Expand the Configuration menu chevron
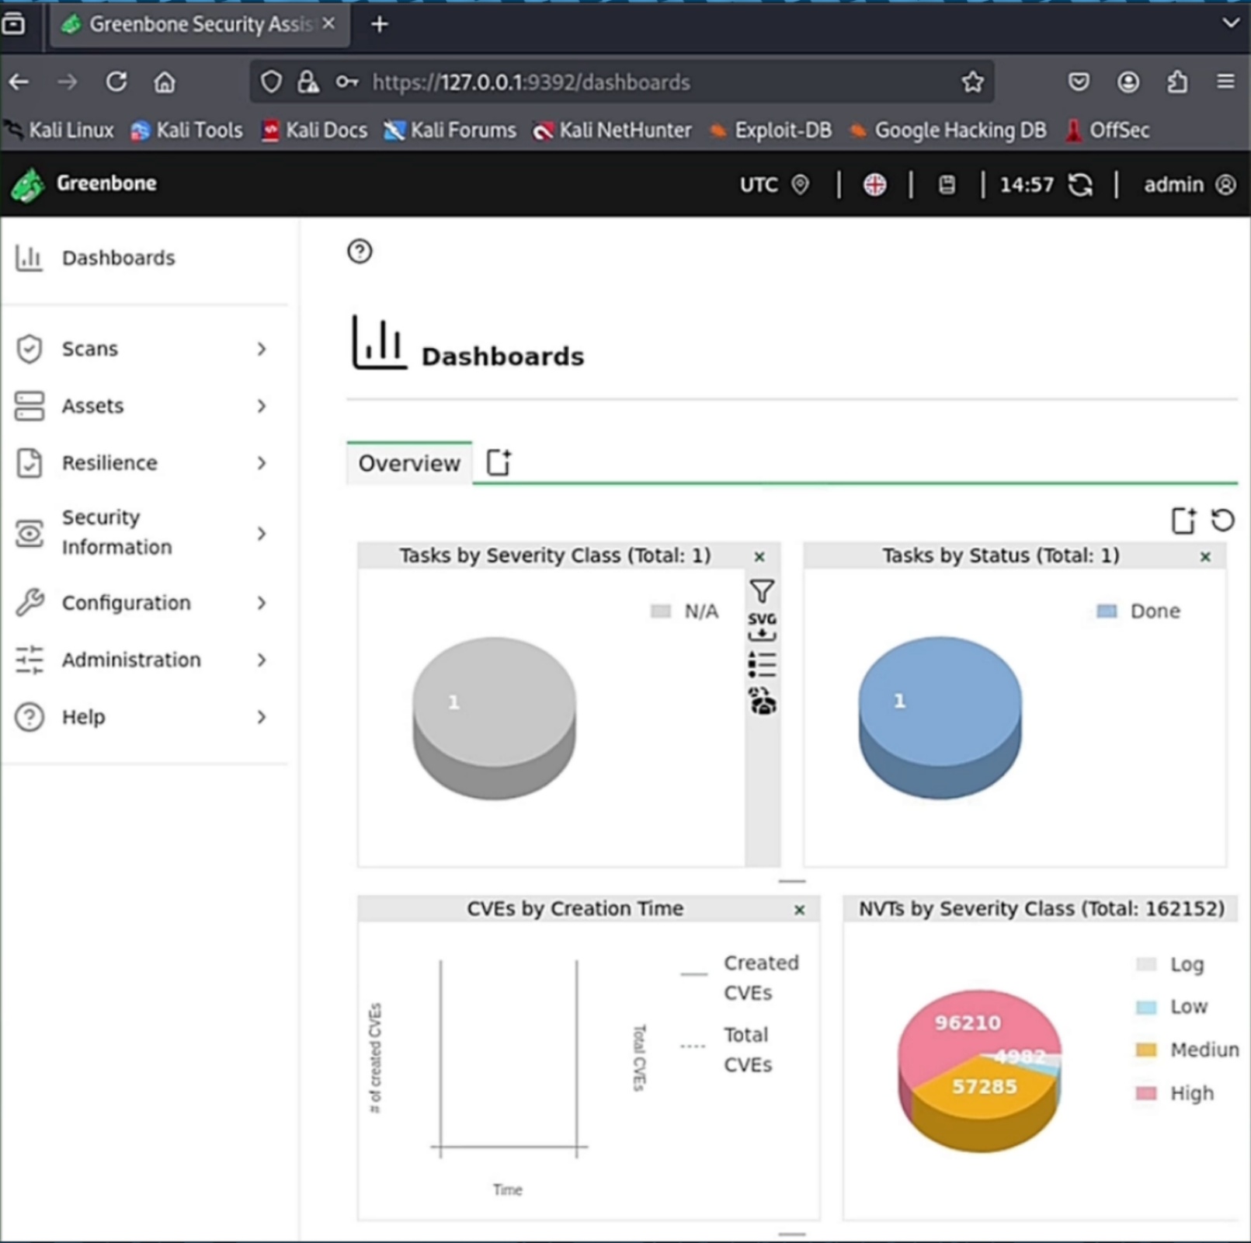Viewport: 1251px width, 1243px height. point(262,603)
